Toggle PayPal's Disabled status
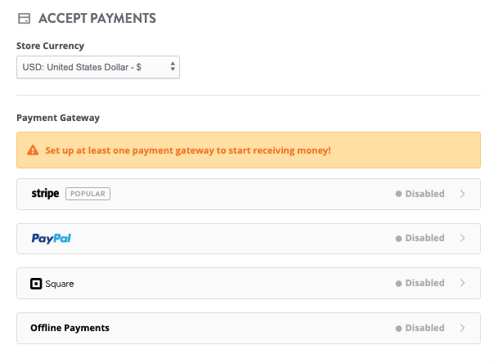The image size is (494, 363). pos(424,239)
